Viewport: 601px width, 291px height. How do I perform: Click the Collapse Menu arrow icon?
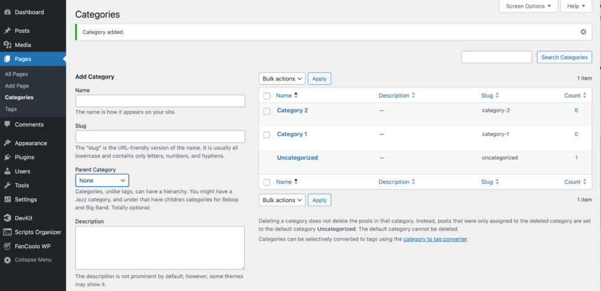tap(7, 260)
